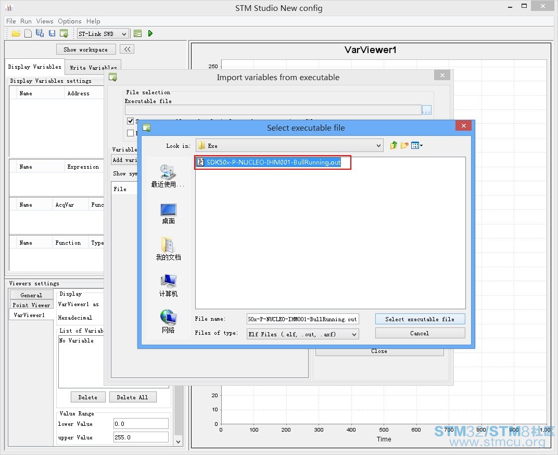Go to My Documents (我的文档) shortcut
The height and width of the screenshot is (455, 558).
pos(168,249)
